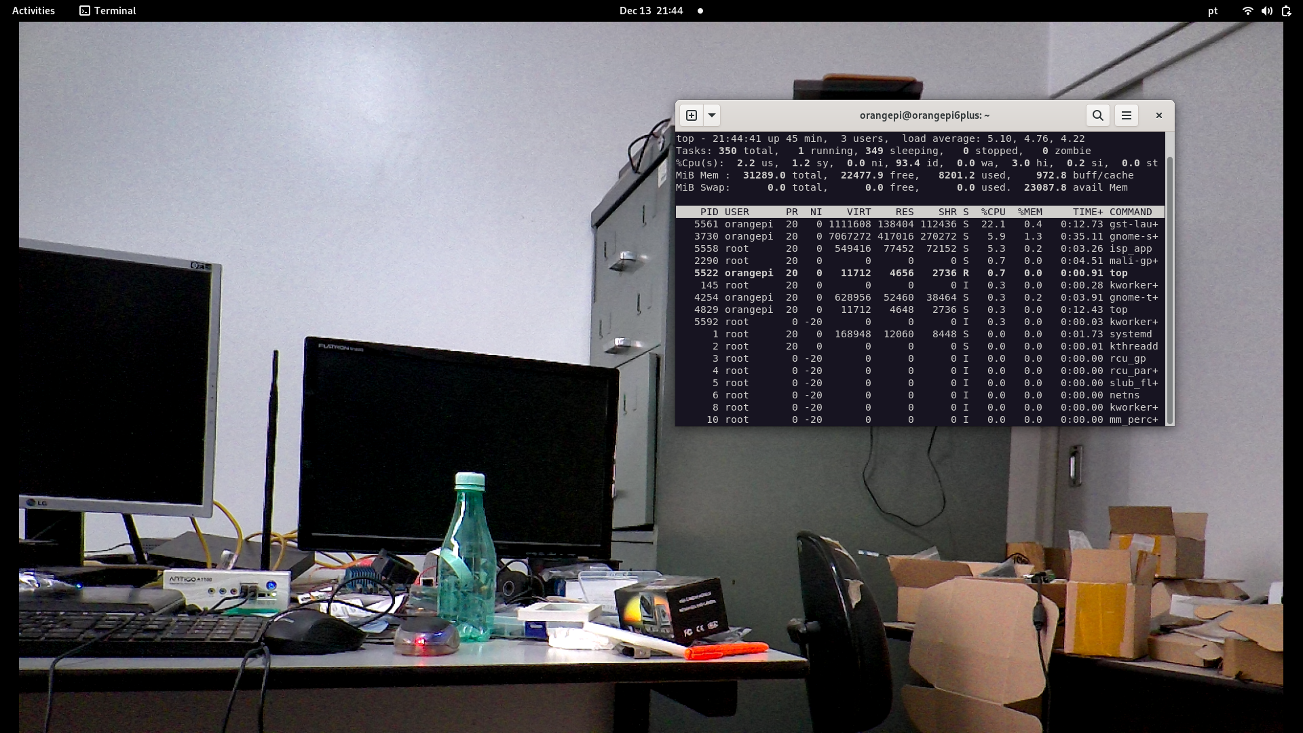The width and height of the screenshot is (1303, 733).
Task: Open the Terminal app menu in top bar
Action: 115,11
